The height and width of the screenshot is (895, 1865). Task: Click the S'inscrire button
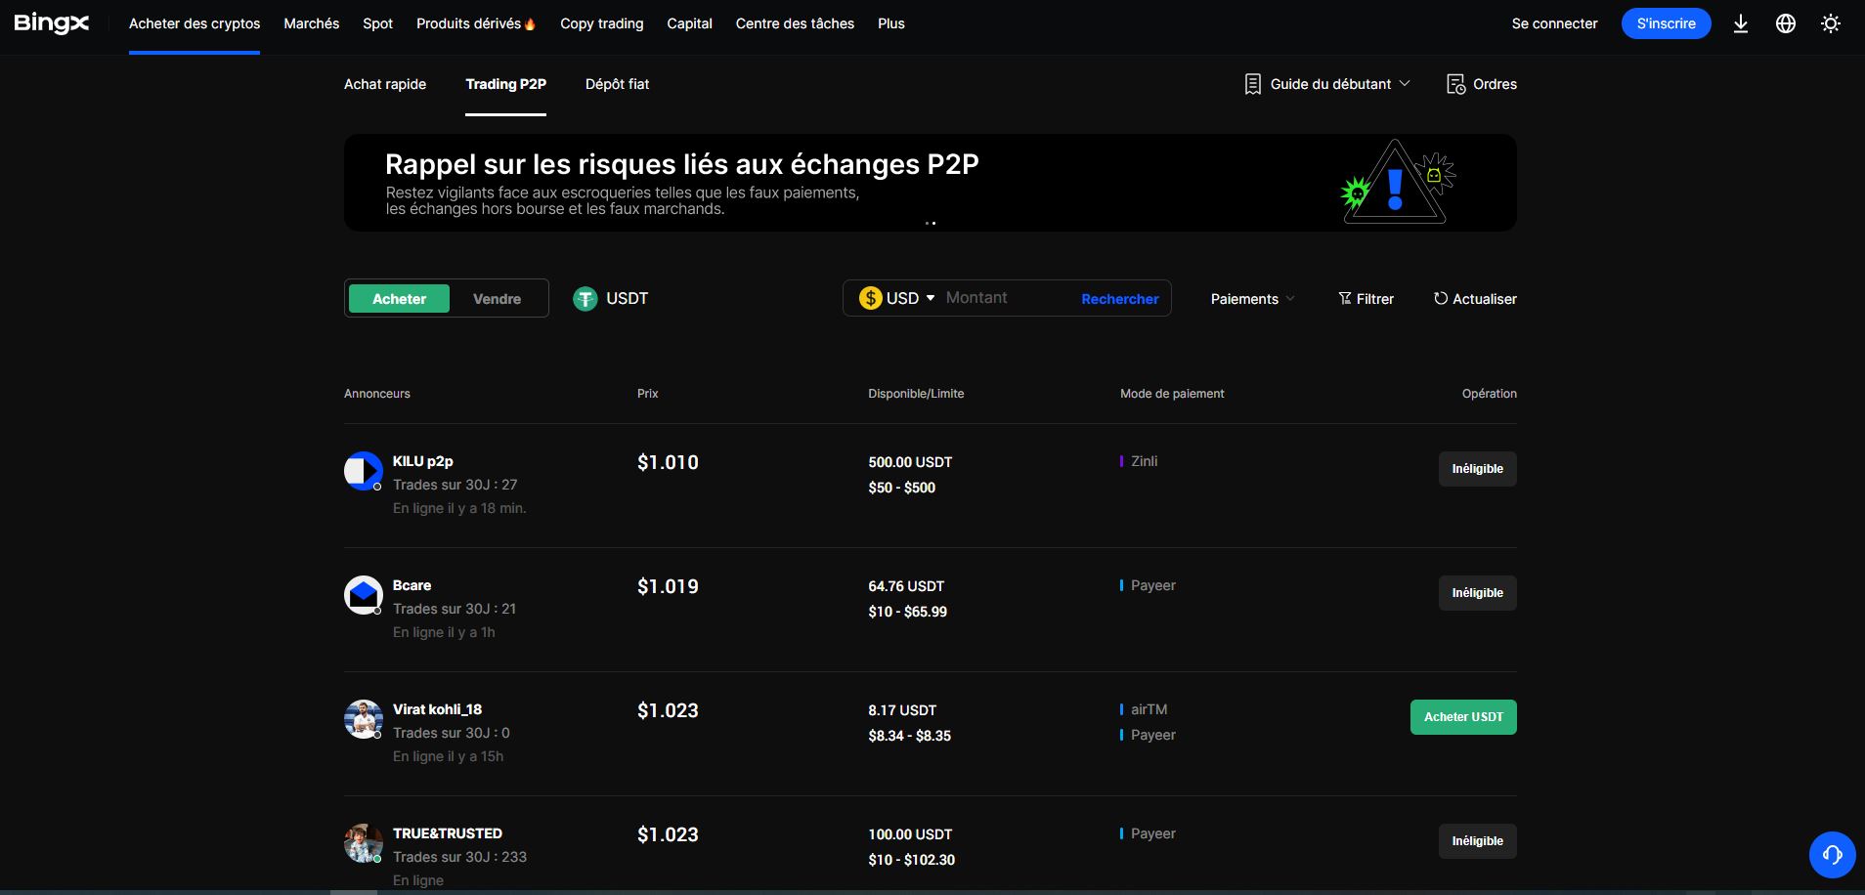point(1667,23)
